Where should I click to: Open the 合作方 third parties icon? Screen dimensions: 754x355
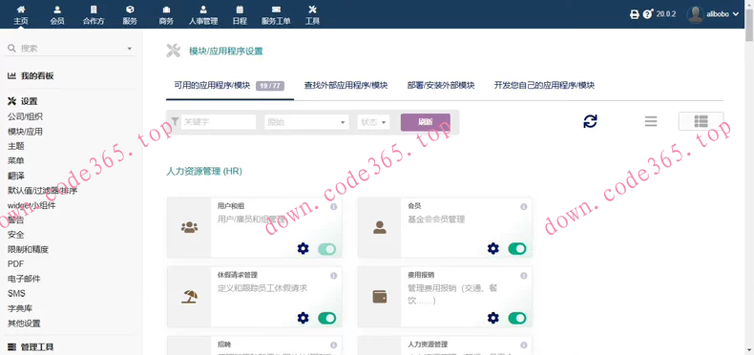click(94, 10)
